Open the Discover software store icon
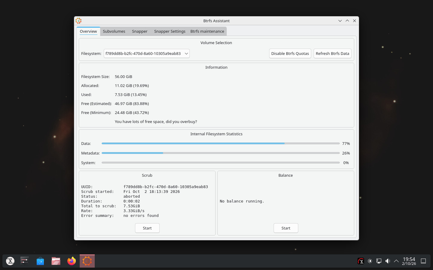433x270 pixels. [40, 261]
